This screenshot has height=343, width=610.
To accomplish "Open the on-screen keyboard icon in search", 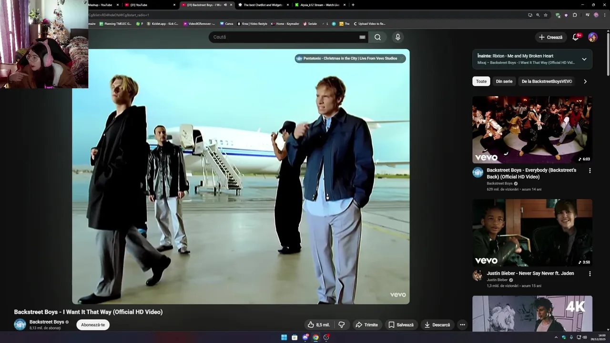I will (362, 37).
